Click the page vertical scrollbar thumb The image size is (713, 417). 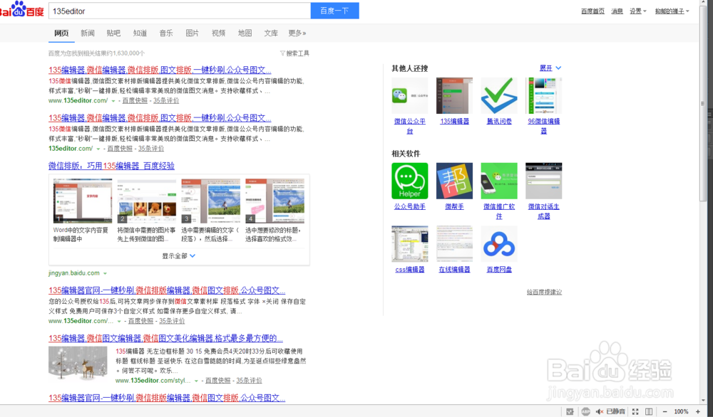[x=703, y=105]
